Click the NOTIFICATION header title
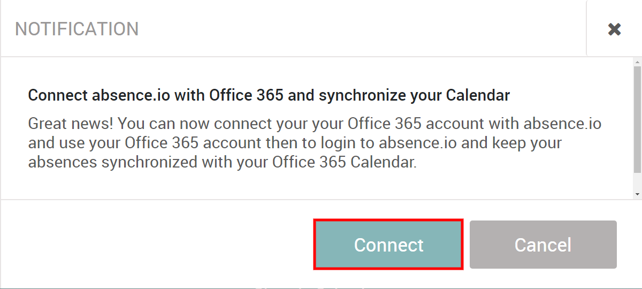 tap(77, 29)
